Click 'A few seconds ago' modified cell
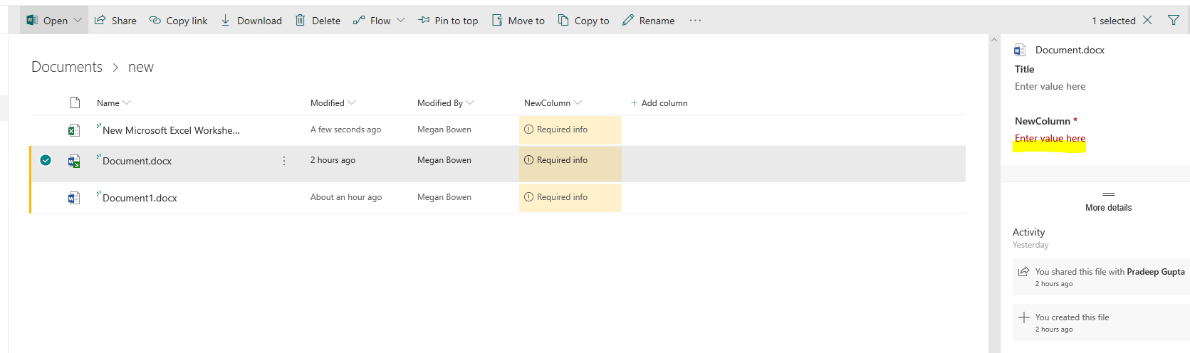1190x353 pixels. [345, 130]
